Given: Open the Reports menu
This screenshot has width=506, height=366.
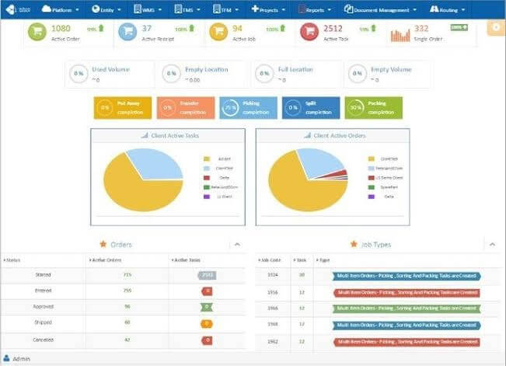Looking at the screenshot, I should pyautogui.click(x=311, y=9).
